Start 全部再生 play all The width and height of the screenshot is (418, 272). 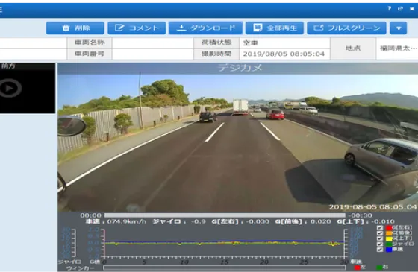tap(275, 28)
